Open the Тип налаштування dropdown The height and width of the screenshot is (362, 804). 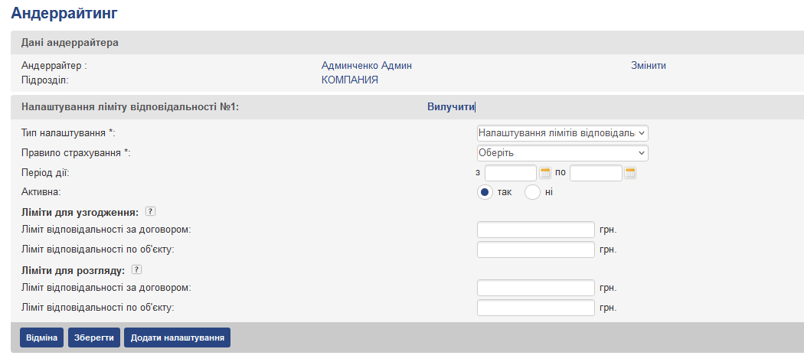[562, 133]
